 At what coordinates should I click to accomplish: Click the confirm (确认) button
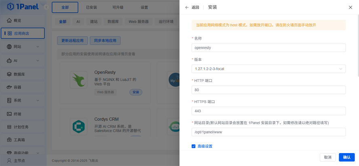pyautogui.click(x=346, y=157)
